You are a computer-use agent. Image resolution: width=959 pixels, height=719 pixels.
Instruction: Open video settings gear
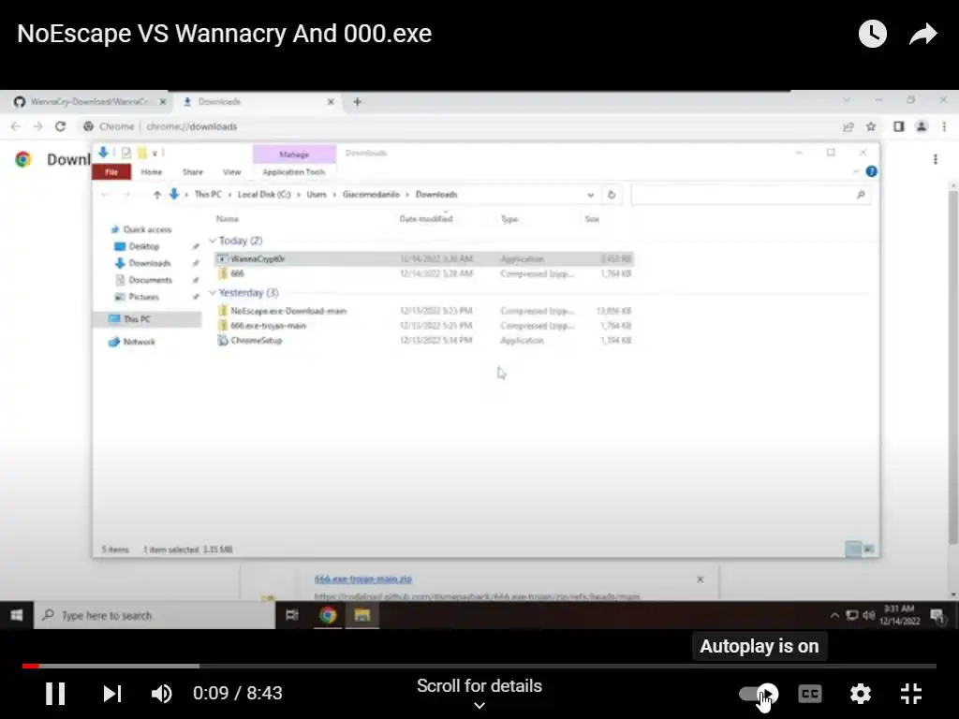860,694
